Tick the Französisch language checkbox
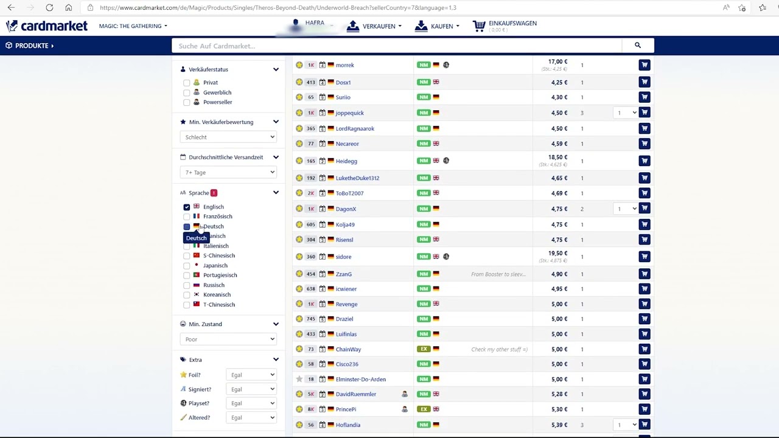This screenshot has width=779, height=438. (187, 217)
